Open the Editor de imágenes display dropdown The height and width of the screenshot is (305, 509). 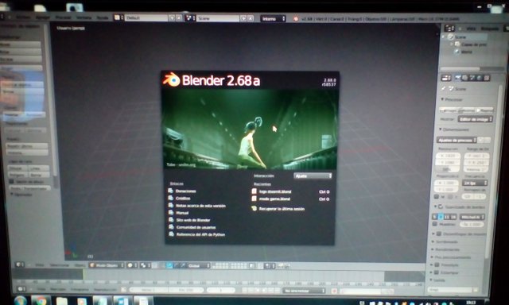(x=476, y=119)
